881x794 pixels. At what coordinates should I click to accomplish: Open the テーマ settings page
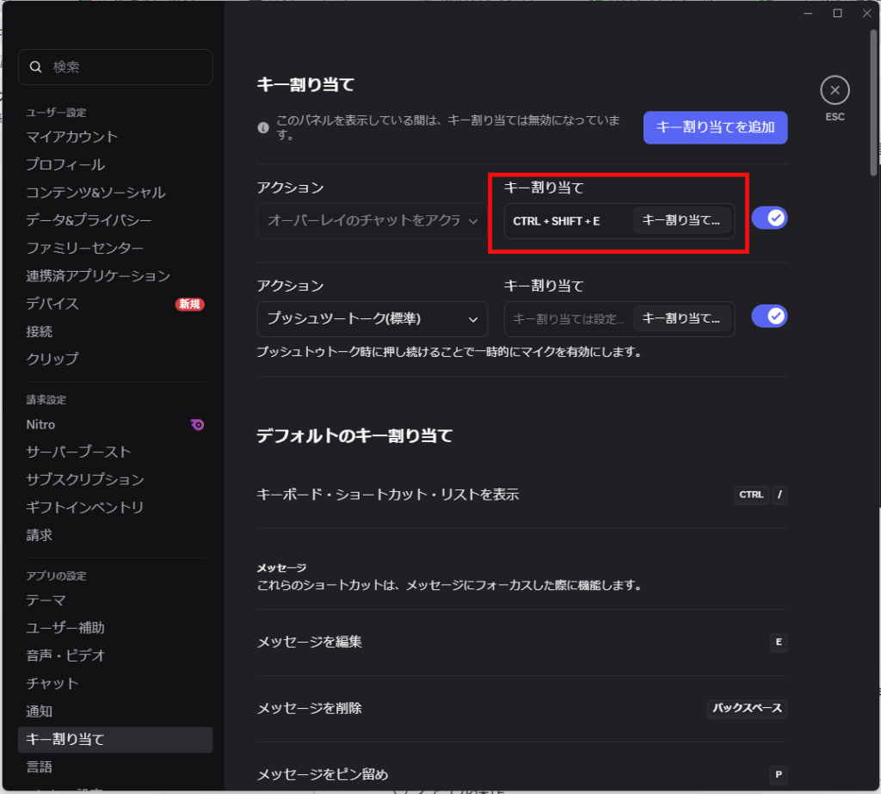(46, 600)
